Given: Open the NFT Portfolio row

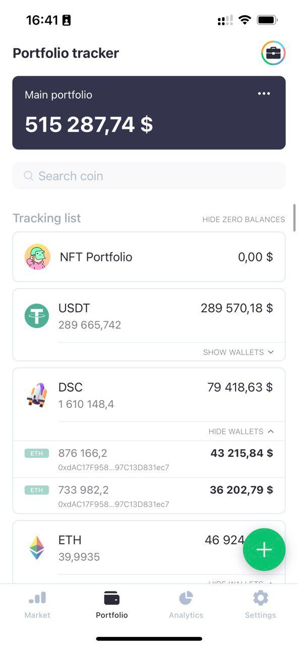Looking at the screenshot, I should [x=149, y=257].
